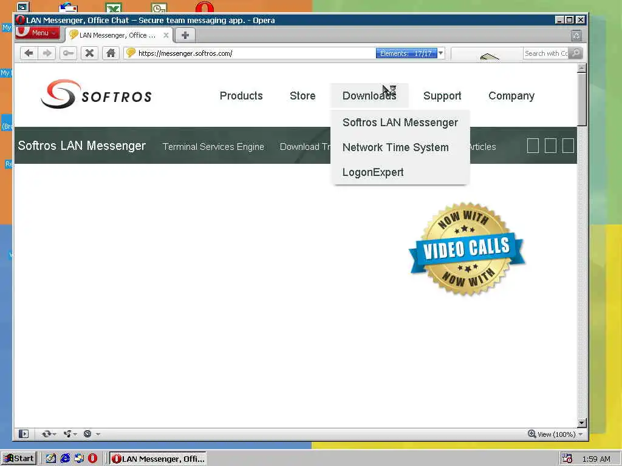Open the Excel desktop icon behind Opera
The height and width of the screenshot is (466, 622).
[x=114, y=7]
